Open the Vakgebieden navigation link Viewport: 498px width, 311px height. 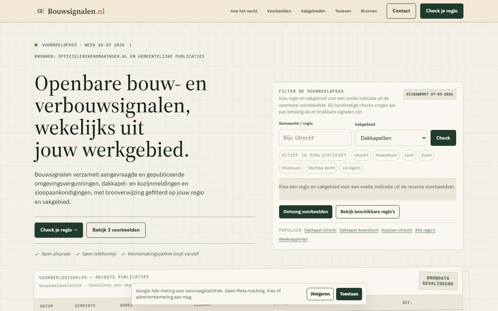tap(313, 11)
